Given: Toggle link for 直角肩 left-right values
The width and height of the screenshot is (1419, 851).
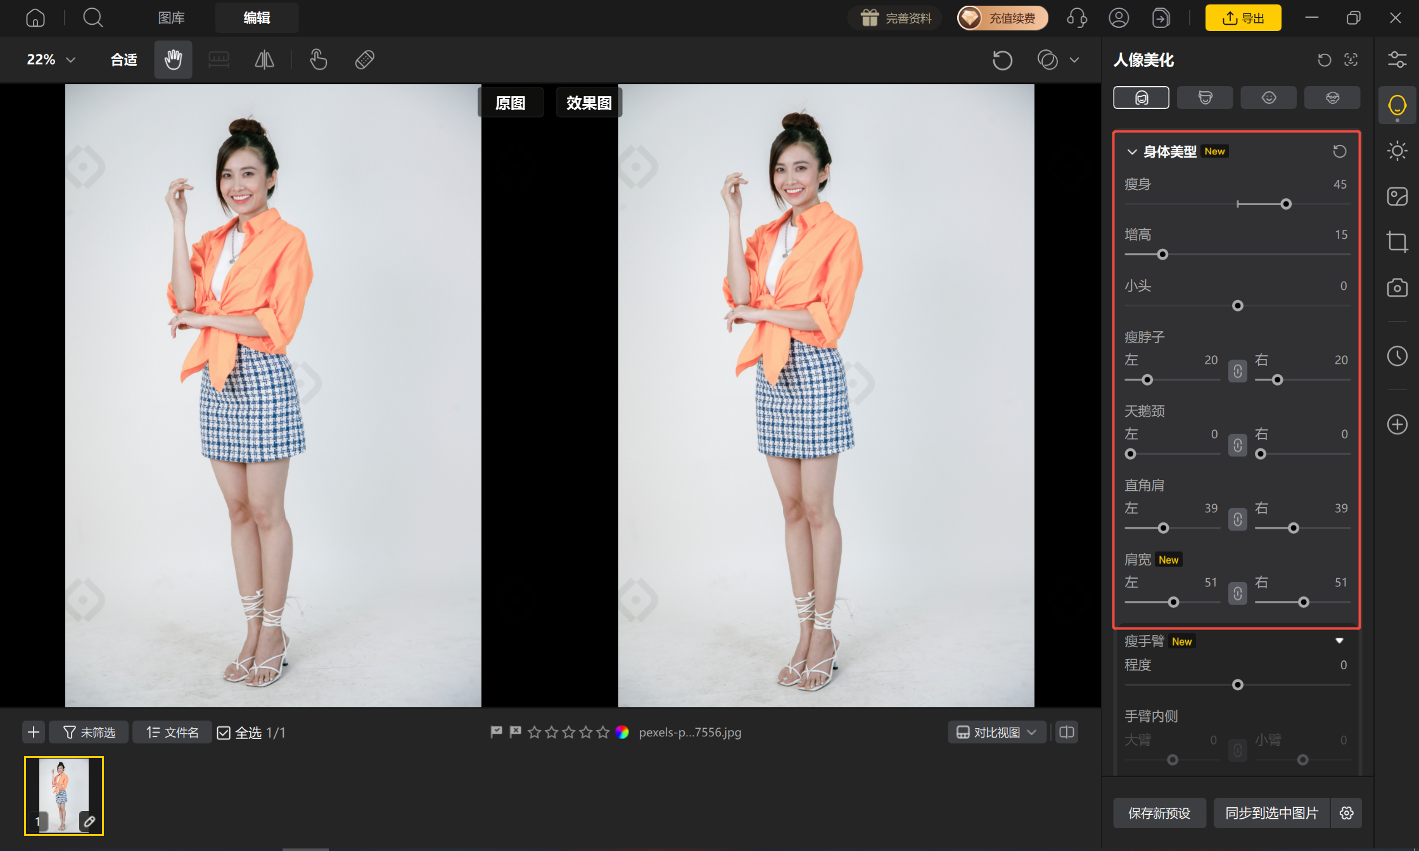Looking at the screenshot, I should (x=1237, y=519).
